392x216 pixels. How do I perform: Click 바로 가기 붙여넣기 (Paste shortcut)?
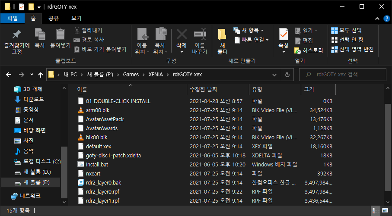point(100,49)
